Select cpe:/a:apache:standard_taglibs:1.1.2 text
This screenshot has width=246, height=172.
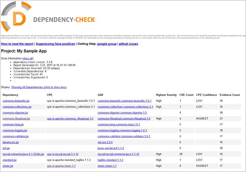pyautogui.click(x=69, y=160)
